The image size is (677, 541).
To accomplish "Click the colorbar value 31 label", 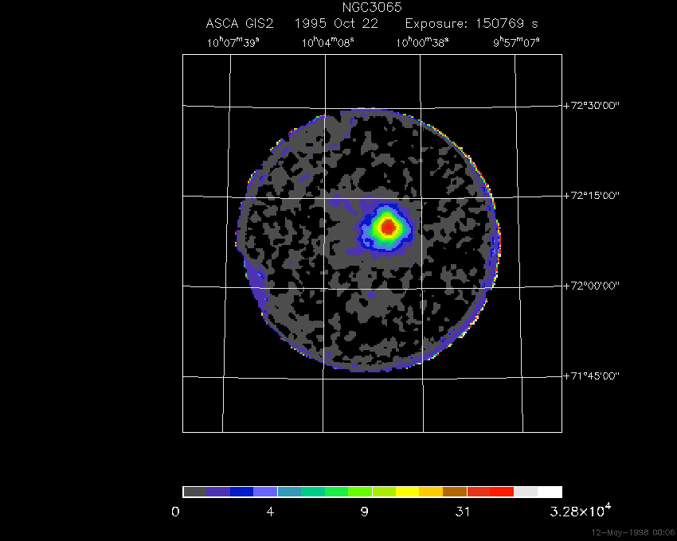I will (x=463, y=512).
